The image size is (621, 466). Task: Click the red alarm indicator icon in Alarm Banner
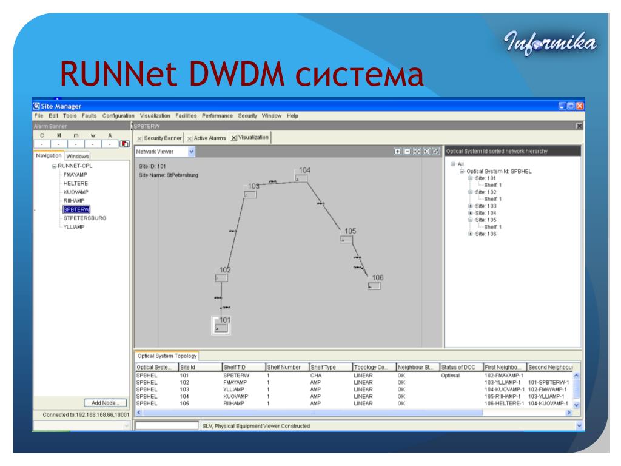pyautogui.click(x=125, y=144)
